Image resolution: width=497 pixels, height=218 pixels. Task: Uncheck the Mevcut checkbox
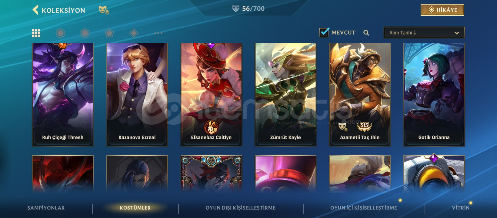[x=324, y=32]
